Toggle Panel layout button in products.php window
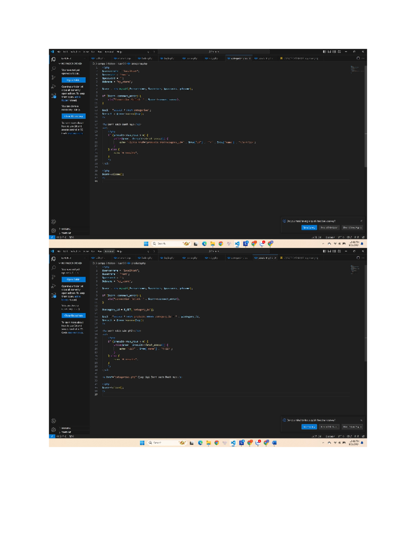Viewport: 416px width, 538px height. coord(329,251)
